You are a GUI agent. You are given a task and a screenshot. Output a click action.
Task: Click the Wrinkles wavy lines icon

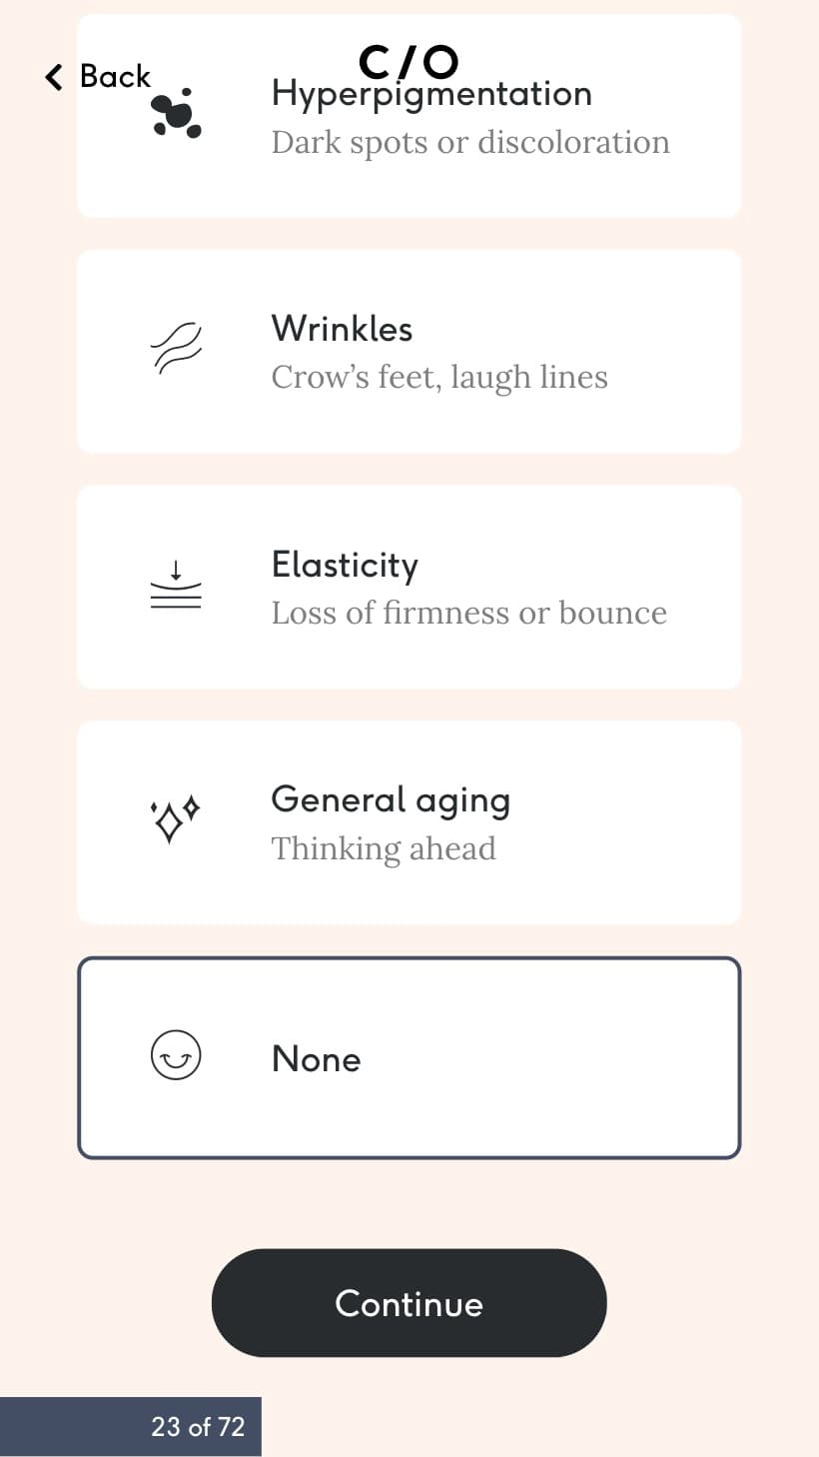(x=176, y=350)
